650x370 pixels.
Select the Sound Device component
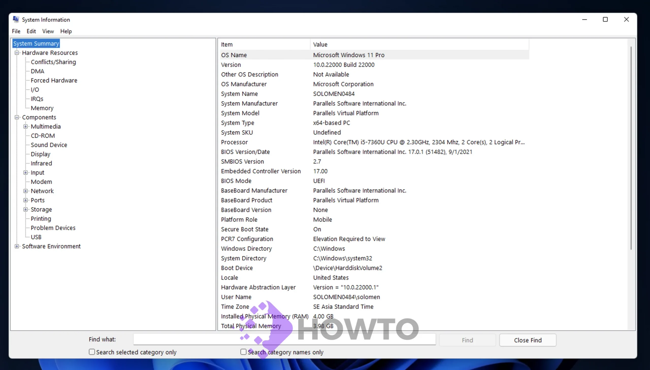click(49, 145)
